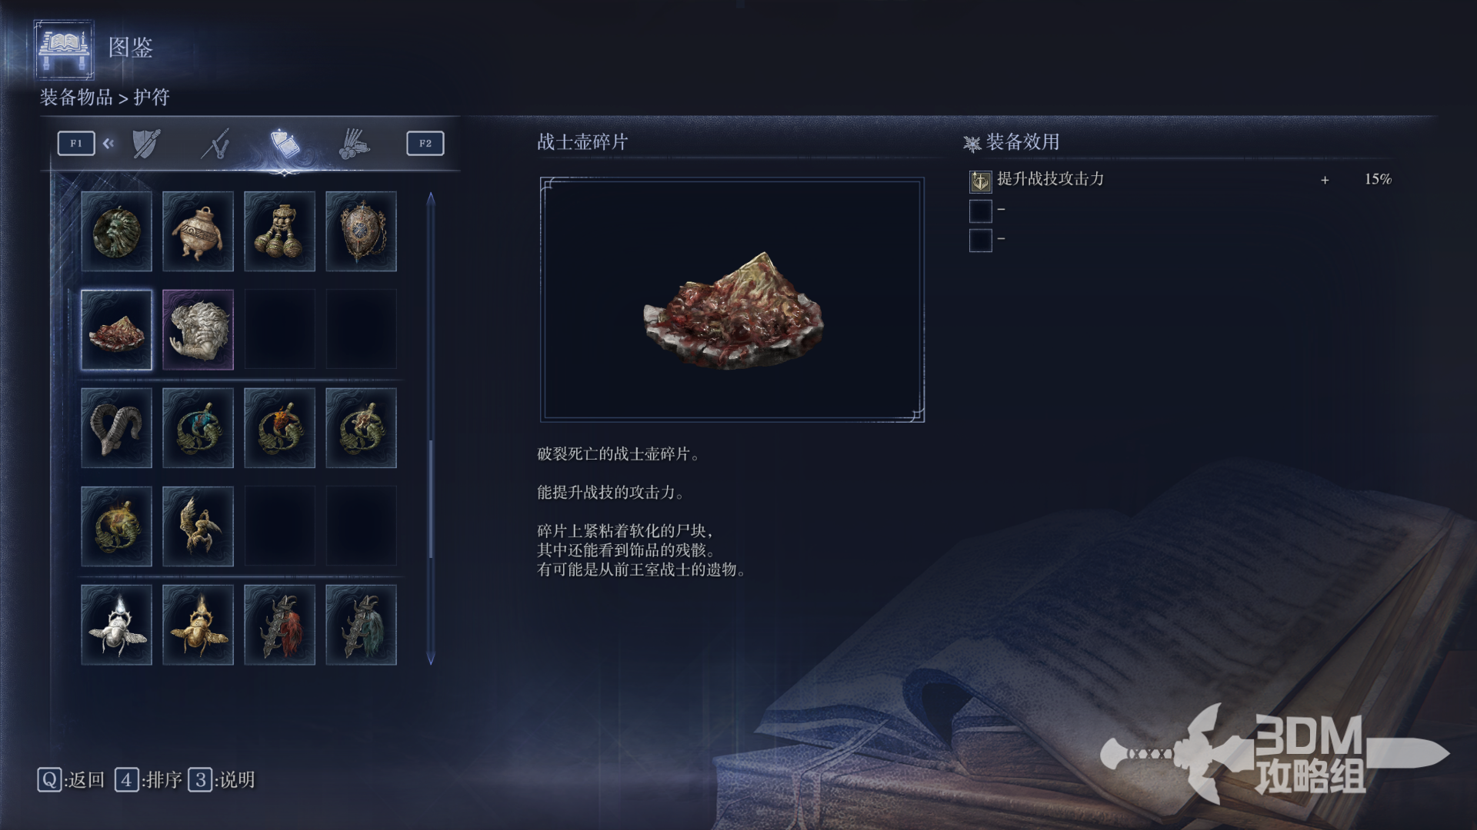Click the double-chevron back arrow beside F1

click(x=108, y=143)
